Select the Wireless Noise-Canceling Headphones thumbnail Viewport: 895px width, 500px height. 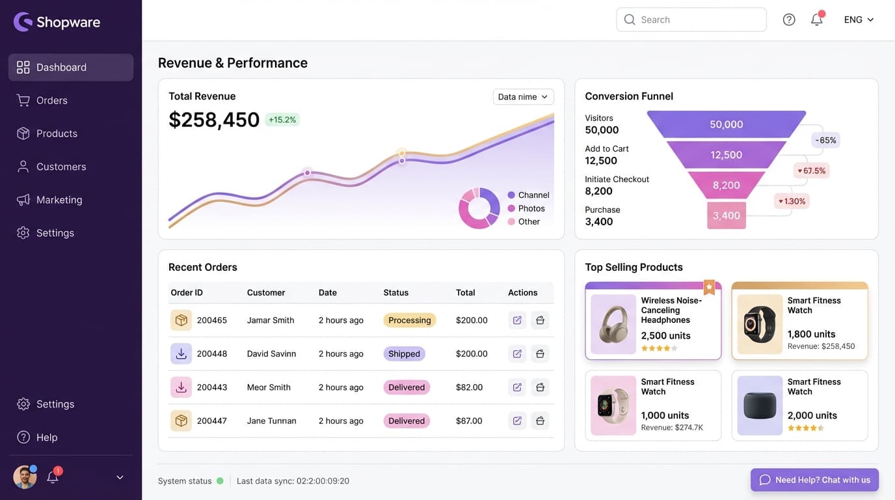click(x=613, y=324)
